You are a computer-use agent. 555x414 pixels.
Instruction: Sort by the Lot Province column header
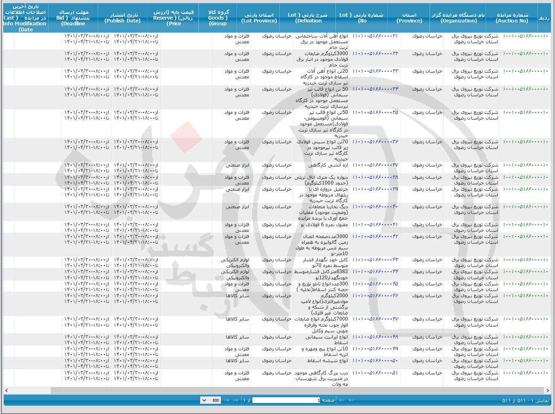coord(259,18)
